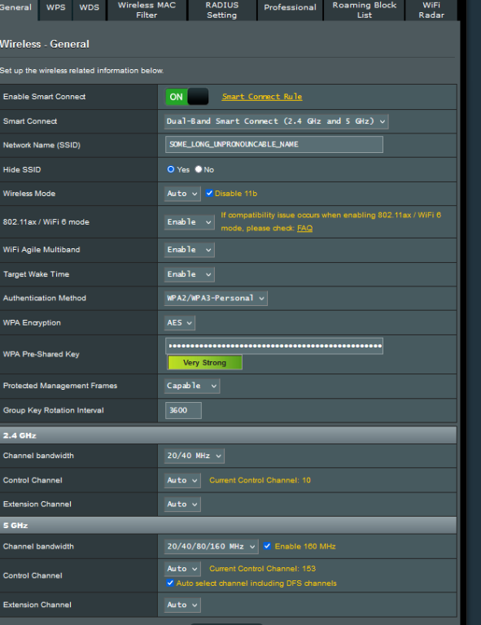Open the 5 GHz Extension Channel dropdown
The height and width of the screenshot is (625, 481).
pyautogui.click(x=182, y=605)
